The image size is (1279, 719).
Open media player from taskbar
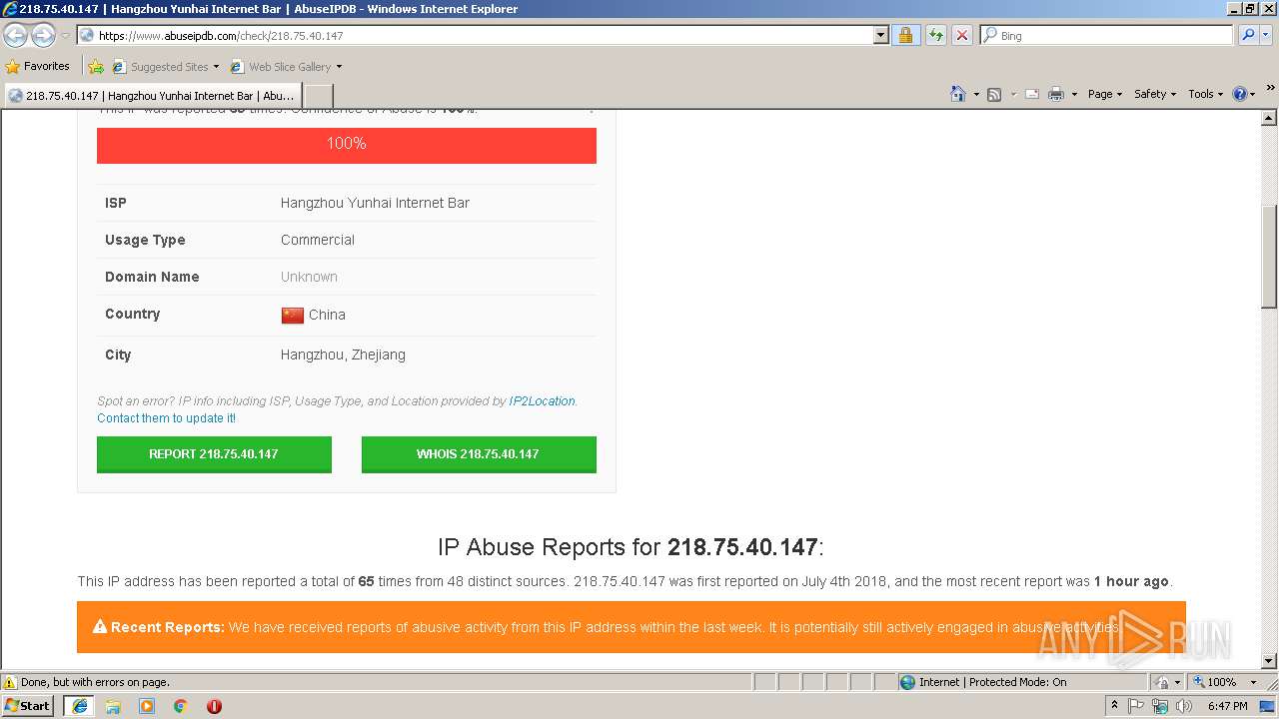point(147,706)
